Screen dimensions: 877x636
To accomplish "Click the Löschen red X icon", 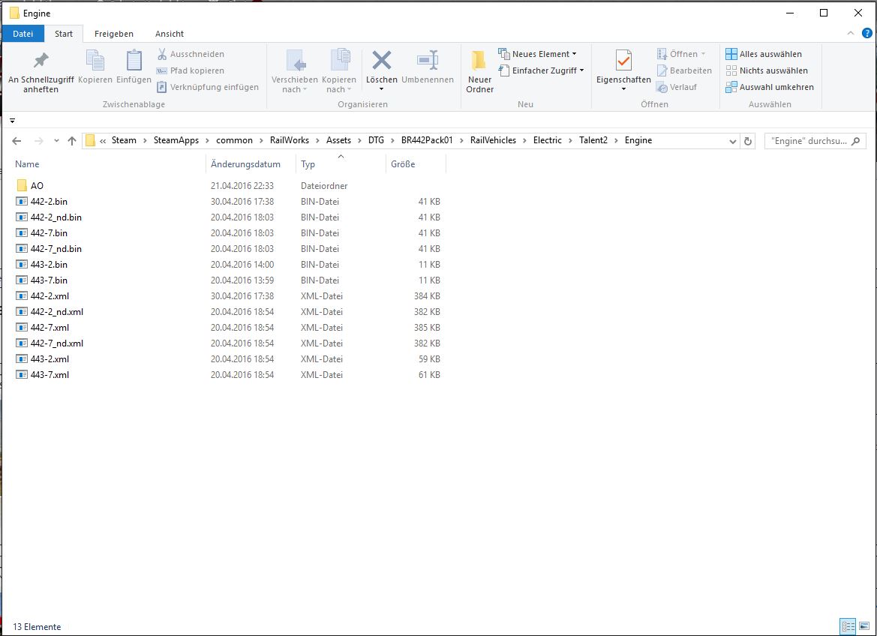I will coord(381,61).
